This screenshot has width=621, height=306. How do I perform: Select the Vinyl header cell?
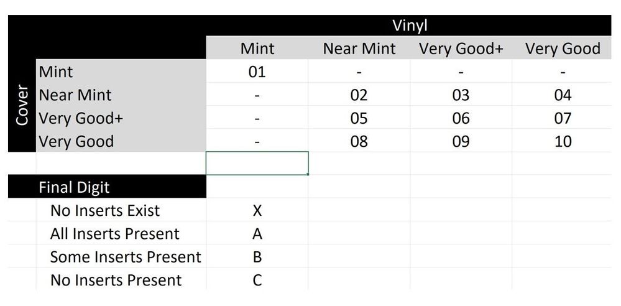409,25
